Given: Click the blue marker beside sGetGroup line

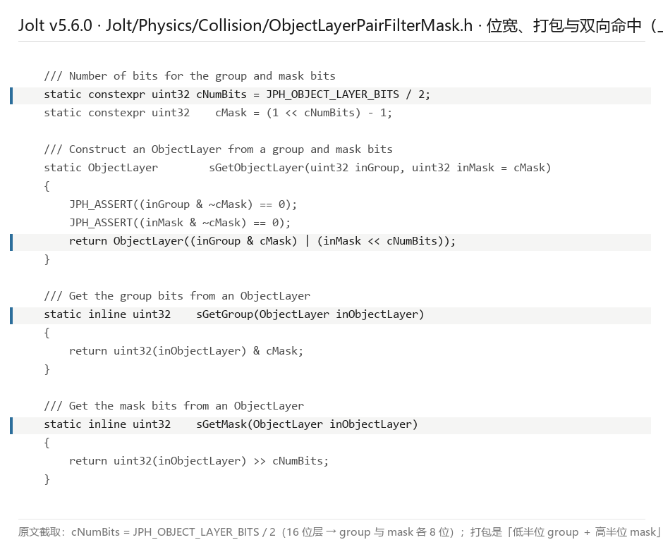Looking at the screenshot, I should click(11, 315).
